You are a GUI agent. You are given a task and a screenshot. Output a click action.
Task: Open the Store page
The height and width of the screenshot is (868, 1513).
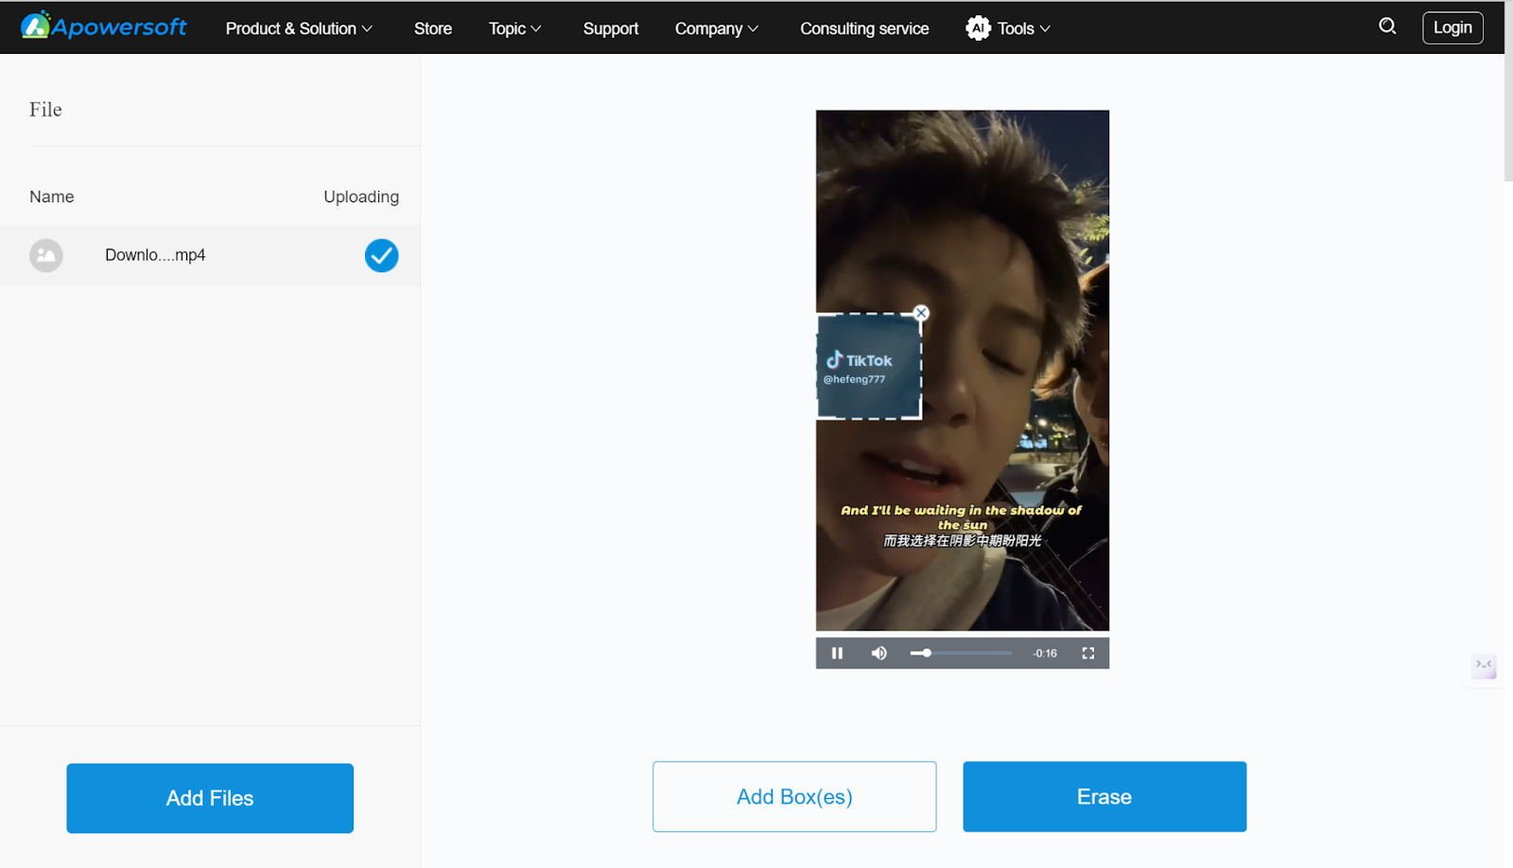click(433, 28)
